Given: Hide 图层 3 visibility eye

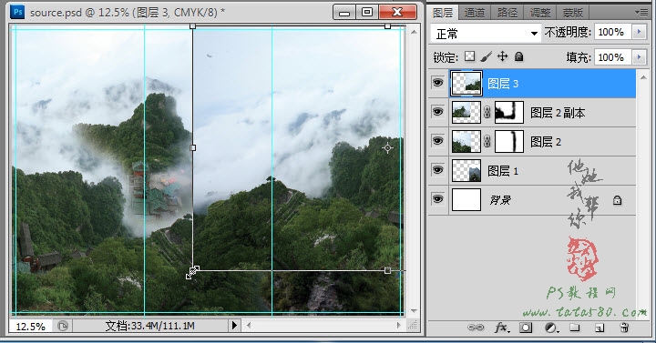Looking at the screenshot, I should click(x=437, y=83).
